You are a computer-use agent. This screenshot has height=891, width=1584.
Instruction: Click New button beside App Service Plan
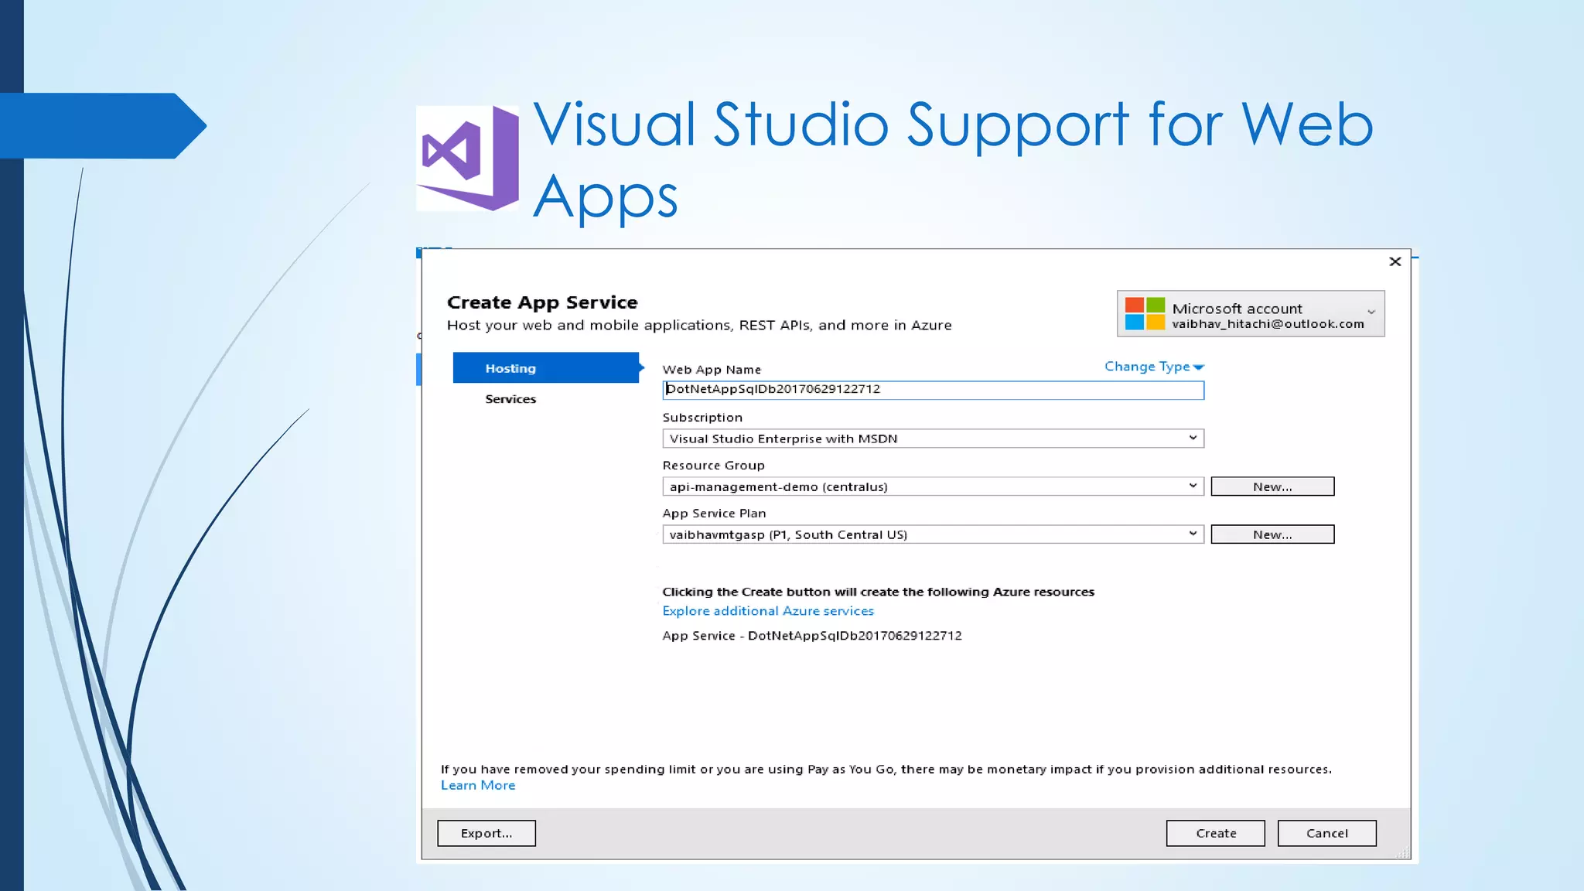click(x=1272, y=534)
